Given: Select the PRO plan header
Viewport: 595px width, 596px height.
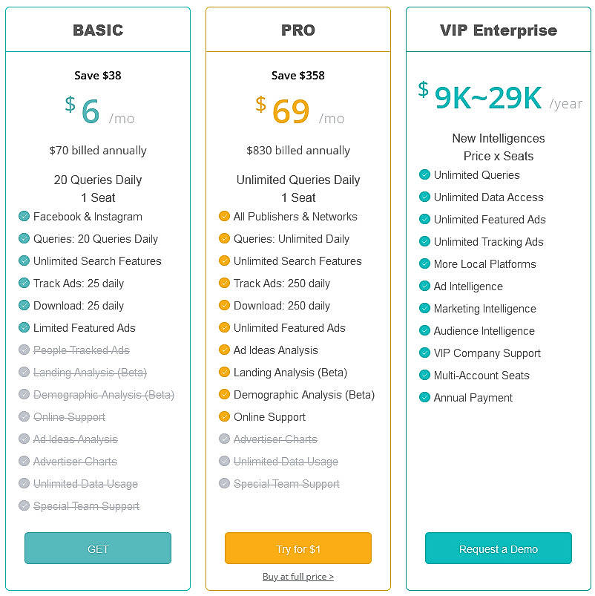Looking at the screenshot, I should point(297,30).
